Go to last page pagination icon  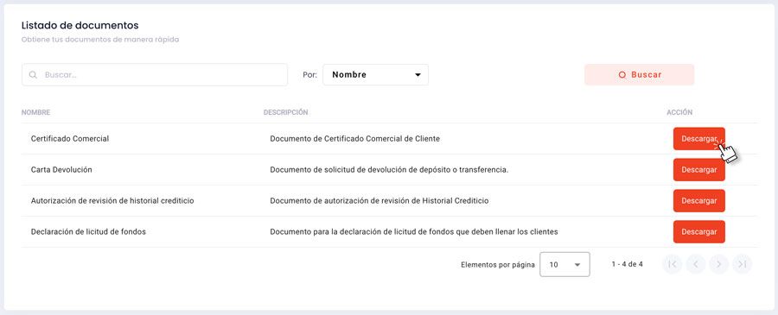(x=743, y=264)
